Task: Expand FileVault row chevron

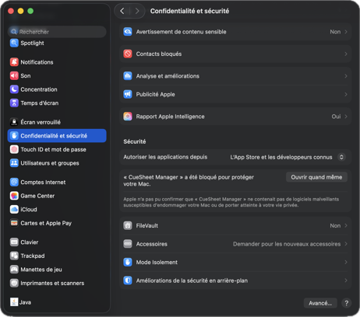Action: 346,225
